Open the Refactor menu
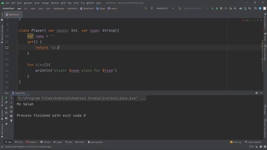This screenshot has width=267, height=150. coord(55,3)
